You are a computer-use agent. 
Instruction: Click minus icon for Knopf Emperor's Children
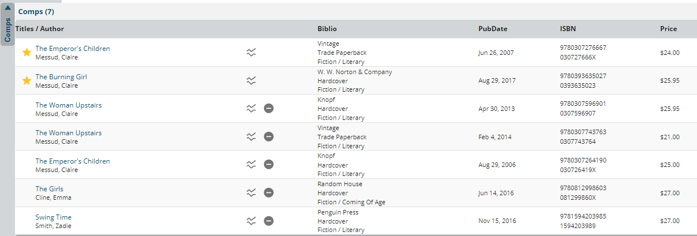[x=269, y=165]
